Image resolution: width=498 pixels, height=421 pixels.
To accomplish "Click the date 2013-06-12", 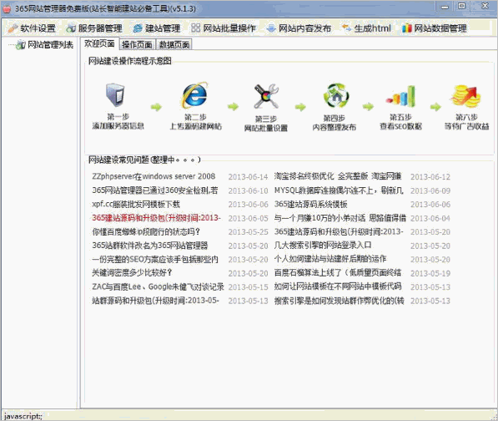I will 430,177.
